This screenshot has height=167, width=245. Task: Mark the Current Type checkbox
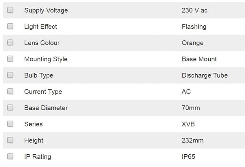pos(10,91)
